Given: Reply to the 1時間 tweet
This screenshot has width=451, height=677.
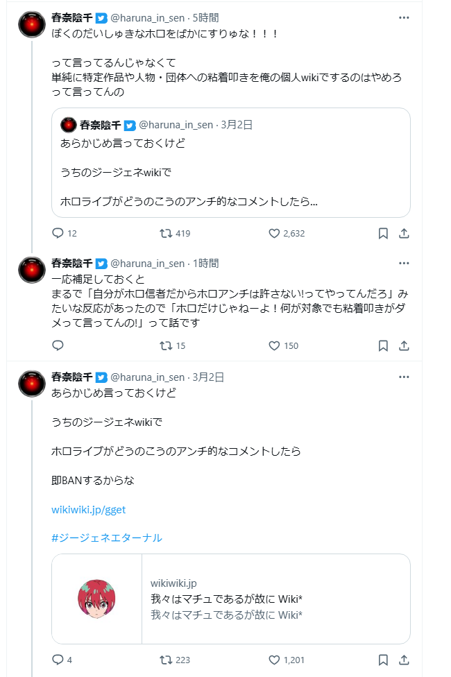Looking at the screenshot, I should [x=58, y=345].
